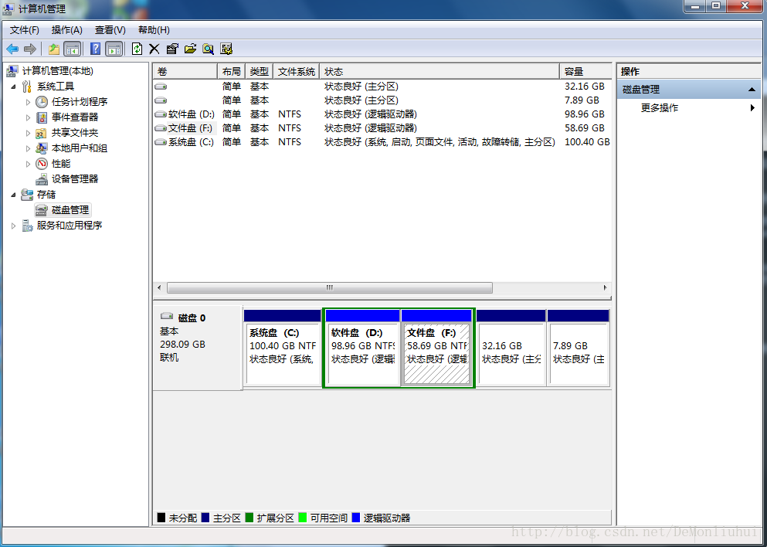The width and height of the screenshot is (767, 547).
Task: Select 本地用户和组 in the tree
Action: [x=80, y=148]
